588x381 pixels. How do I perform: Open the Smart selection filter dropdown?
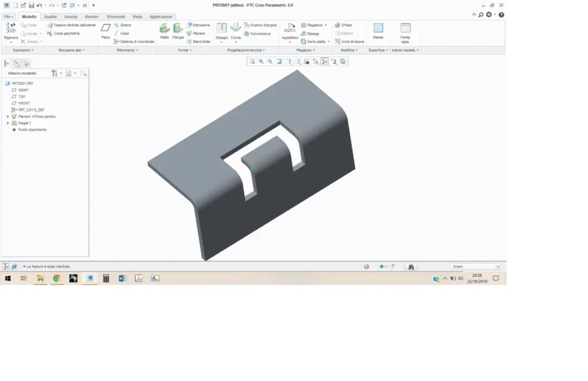(475, 266)
